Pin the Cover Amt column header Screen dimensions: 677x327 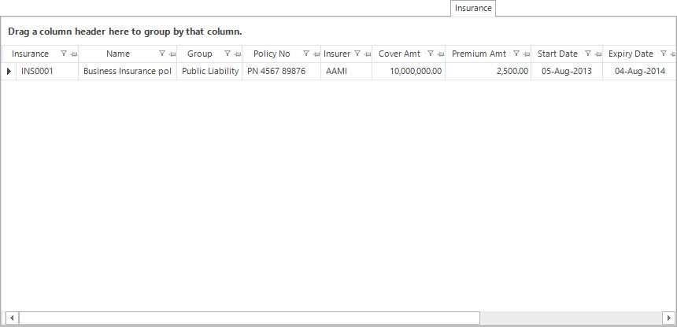tap(440, 54)
